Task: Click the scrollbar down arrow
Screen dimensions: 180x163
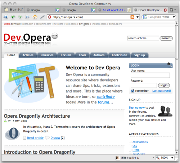Action: [176, 153]
